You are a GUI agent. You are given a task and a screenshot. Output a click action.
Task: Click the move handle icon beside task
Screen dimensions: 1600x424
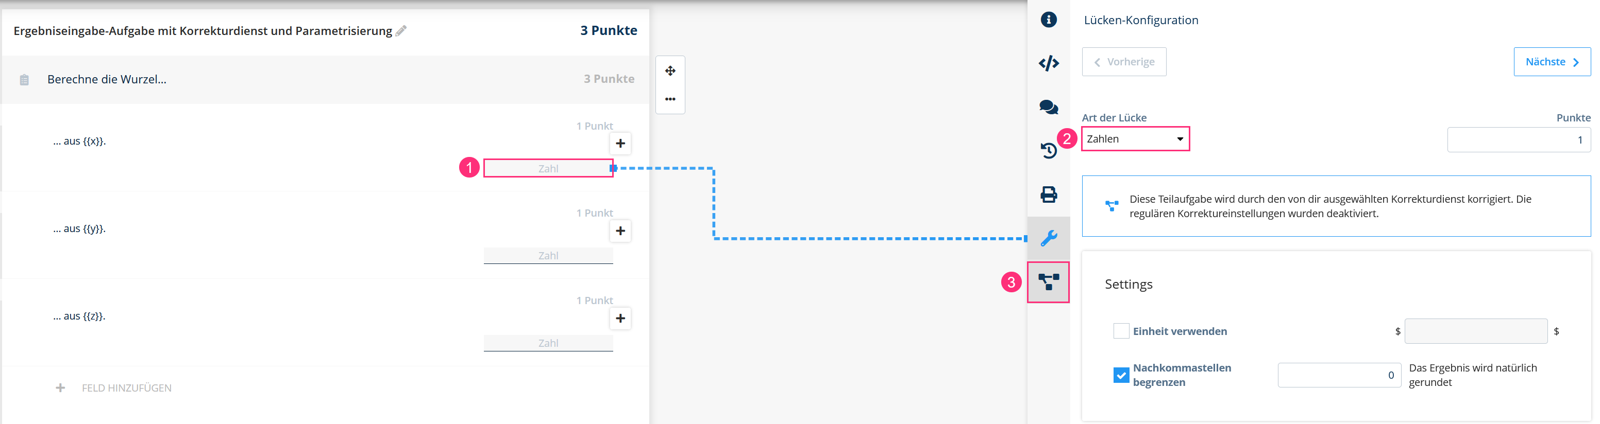coord(670,70)
